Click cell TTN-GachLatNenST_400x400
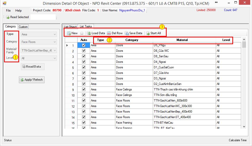The image size is (252, 146). pos(184,117)
